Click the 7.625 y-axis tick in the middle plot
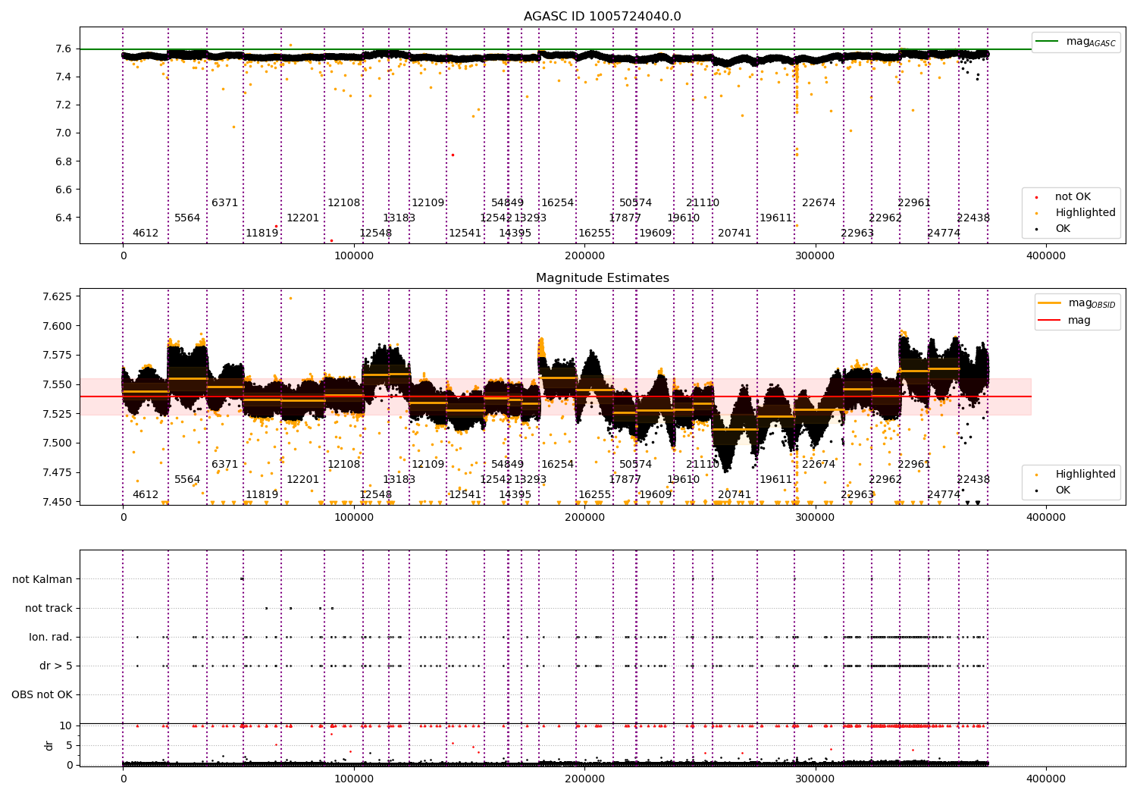The image size is (1137, 796). tap(57, 296)
